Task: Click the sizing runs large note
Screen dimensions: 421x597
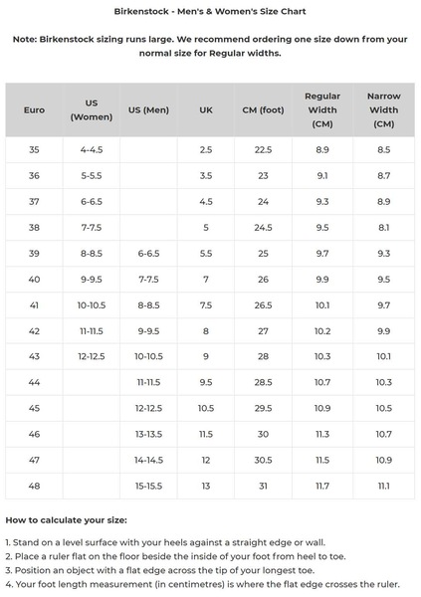Action: [210, 46]
